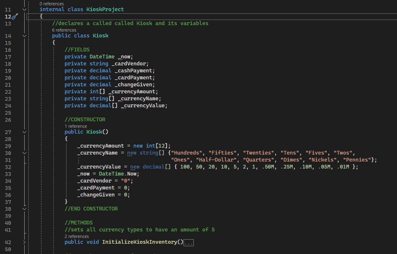The height and width of the screenshot is (254, 397).
Task: Open the '1 reference' CodeLens above Kiosk()
Action: coord(75,126)
